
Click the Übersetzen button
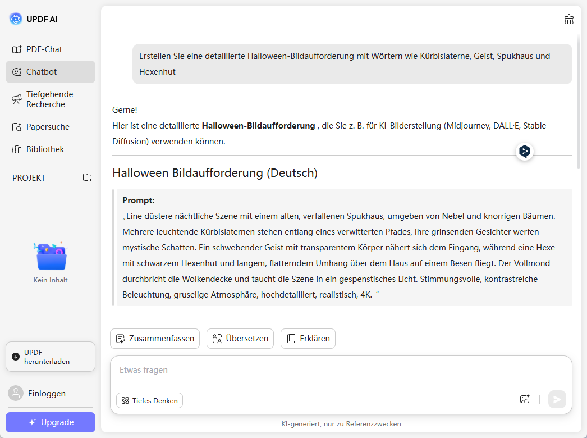point(240,339)
